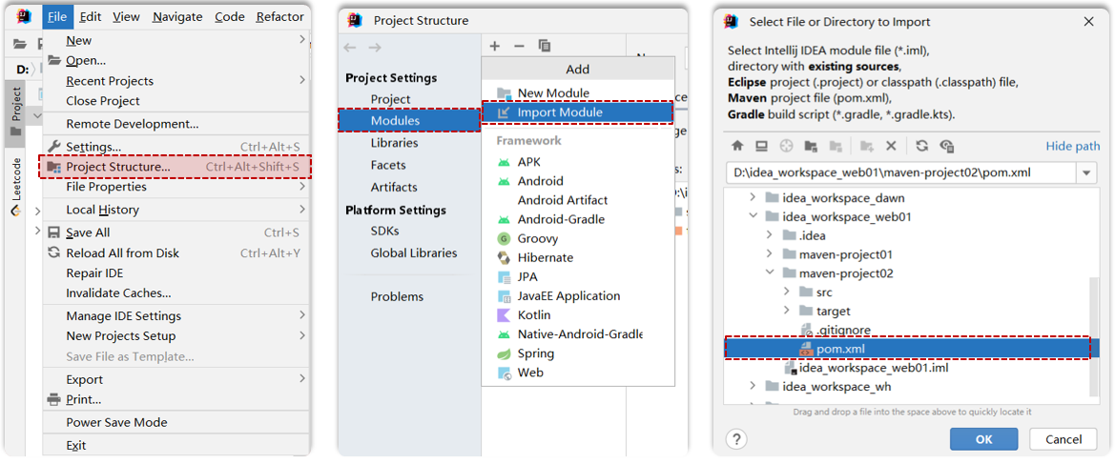
Task: Select Spring framework in Add list
Action: click(535, 353)
